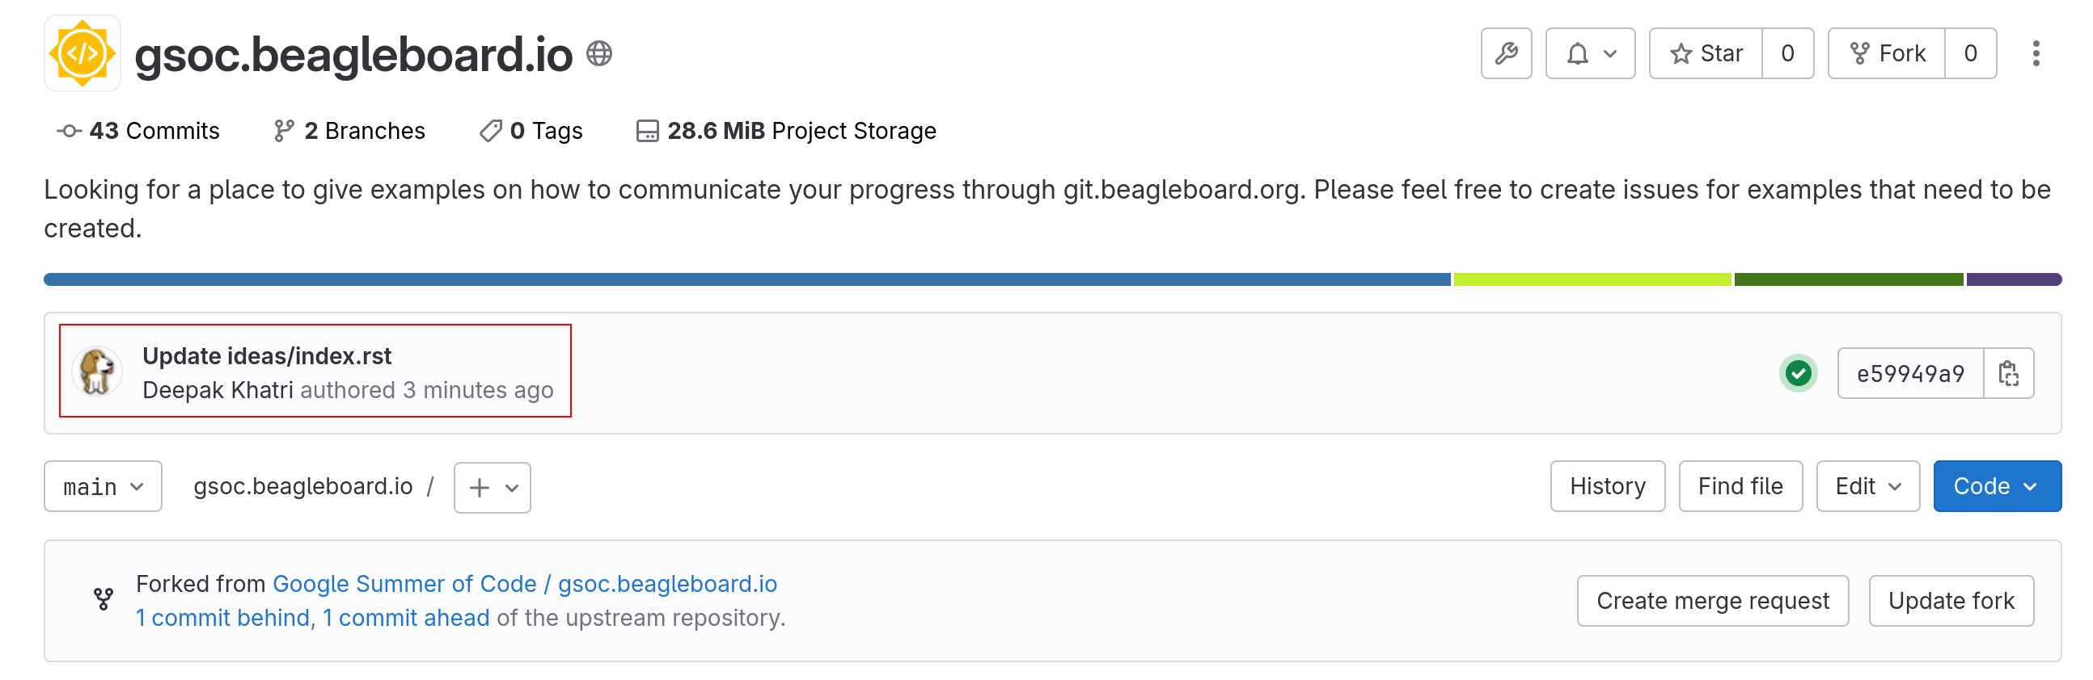The height and width of the screenshot is (680, 2093).
Task: Star the gsoc.beagleboard.io project
Action: point(1706,53)
